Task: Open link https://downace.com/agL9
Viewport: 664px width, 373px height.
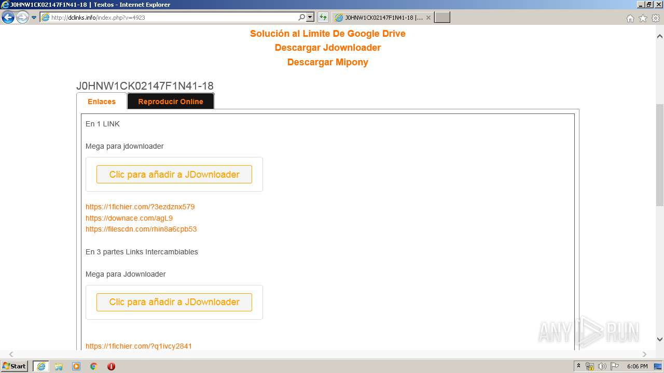Action: pos(129,218)
